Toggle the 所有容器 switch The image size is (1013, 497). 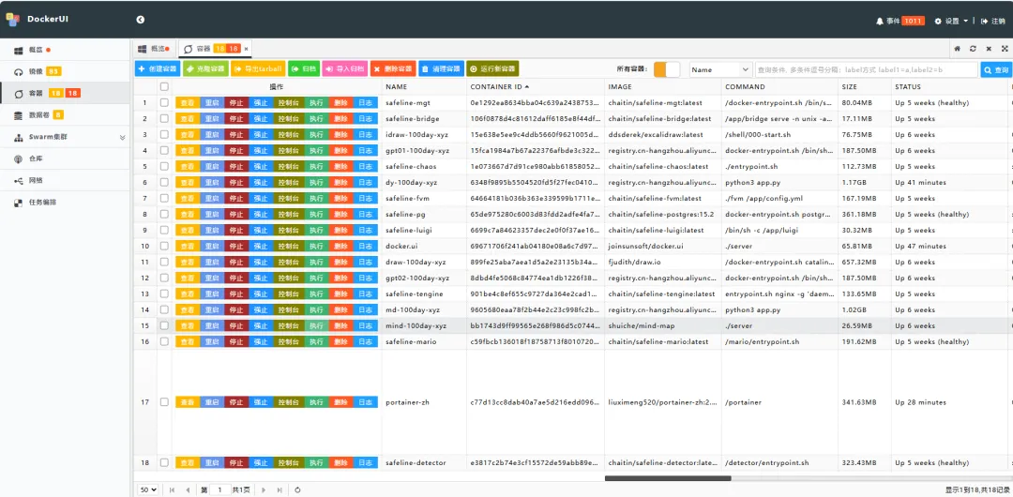coord(667,69)
